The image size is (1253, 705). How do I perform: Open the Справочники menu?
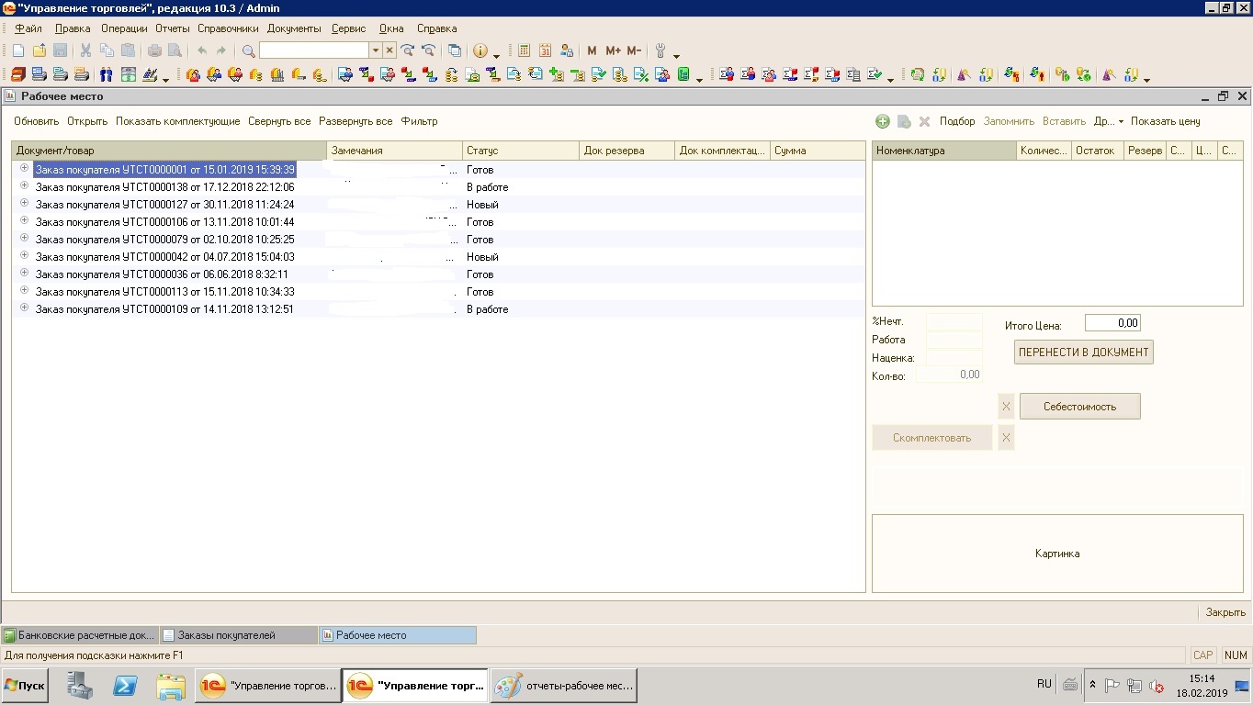tap(228, 28)
